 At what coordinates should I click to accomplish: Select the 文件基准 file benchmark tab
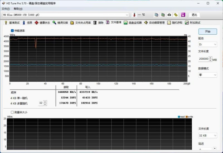click(x=114, y=22)
